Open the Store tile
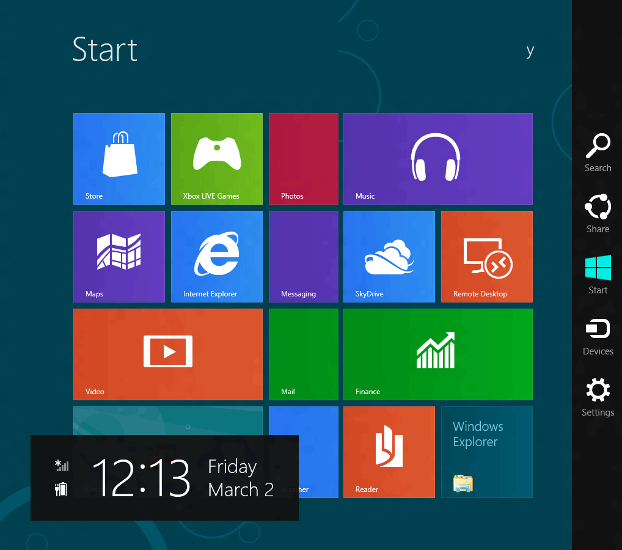Image resolution: width=622 pixels, height=550 pixels. pyautogui.click(x=119, y=159)
